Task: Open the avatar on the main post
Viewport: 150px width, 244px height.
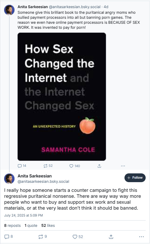Action: click(9, 179)
